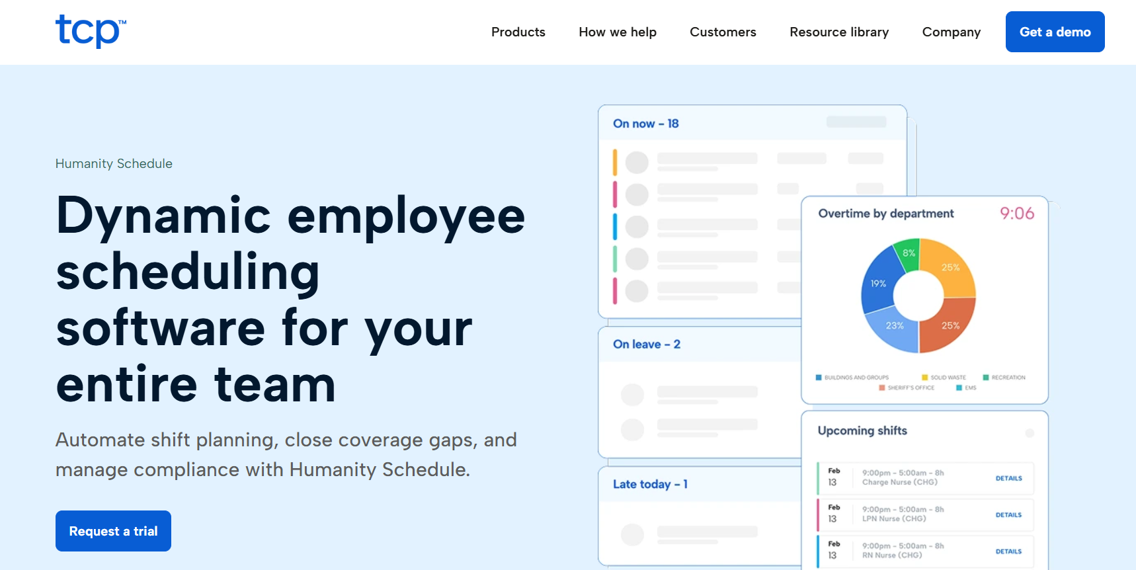Click the green 8% donut segment

click(908, 255)
